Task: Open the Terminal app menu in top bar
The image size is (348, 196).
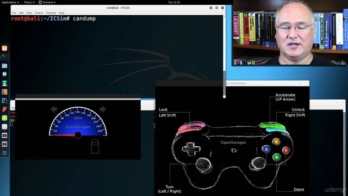Action: pyautogui.click(x=47, y=2)
